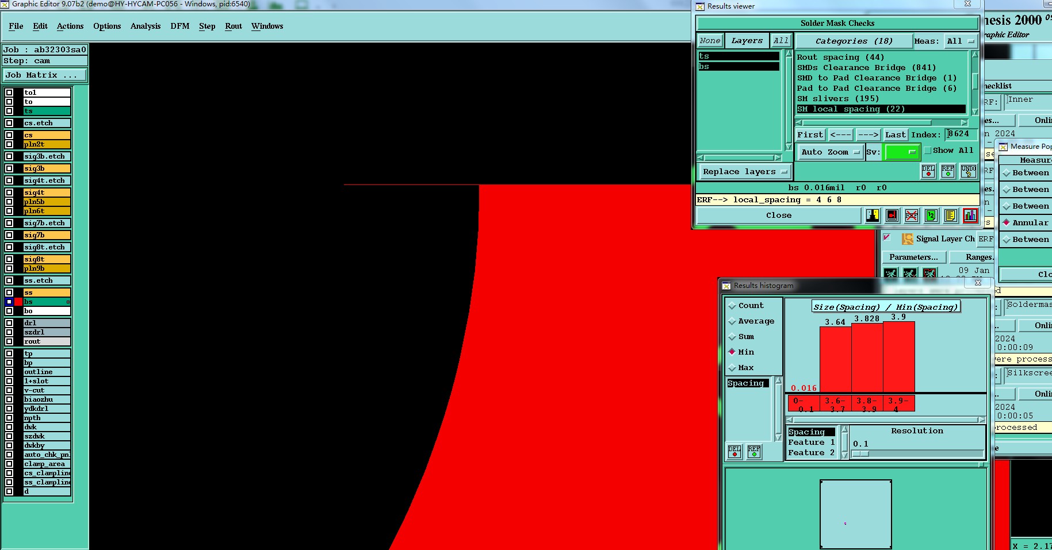Click the green numbered page icon
The width and height of the screenshot is (1052, 550).
[x=931, y=216]
